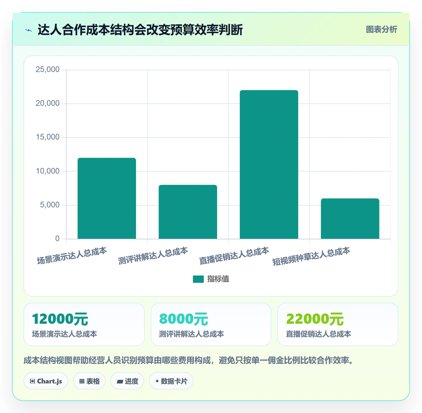Click the card caption 场景演示达人总成本 under 12000元
This screenshot has width=422, height=413.
pos(65,334)
